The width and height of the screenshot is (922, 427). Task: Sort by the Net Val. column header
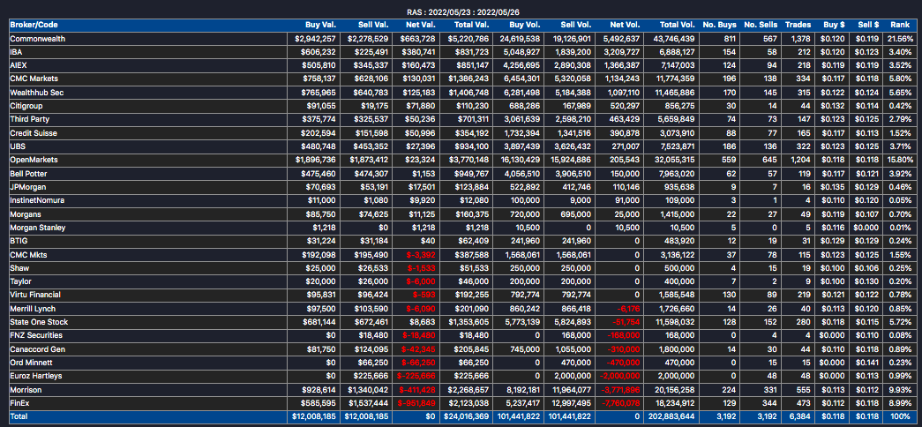[x=421, y=25]
